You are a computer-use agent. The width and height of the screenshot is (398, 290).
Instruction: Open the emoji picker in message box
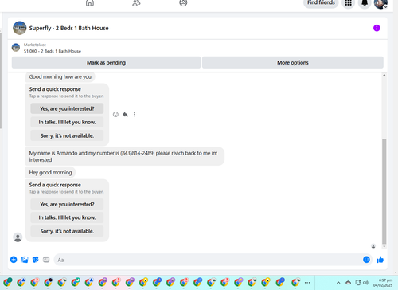point(366,260)
